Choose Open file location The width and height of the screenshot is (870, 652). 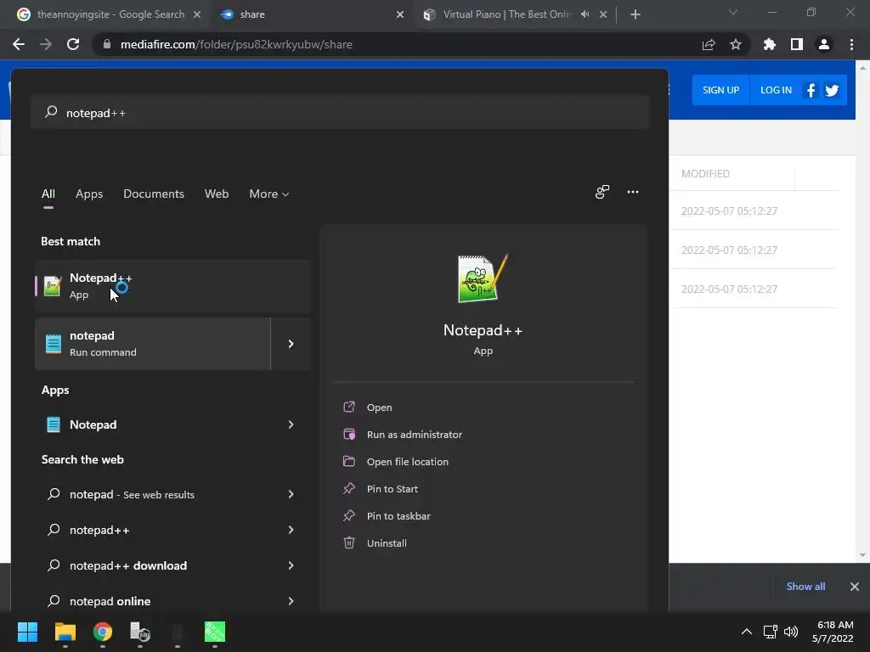click(408, 462)
